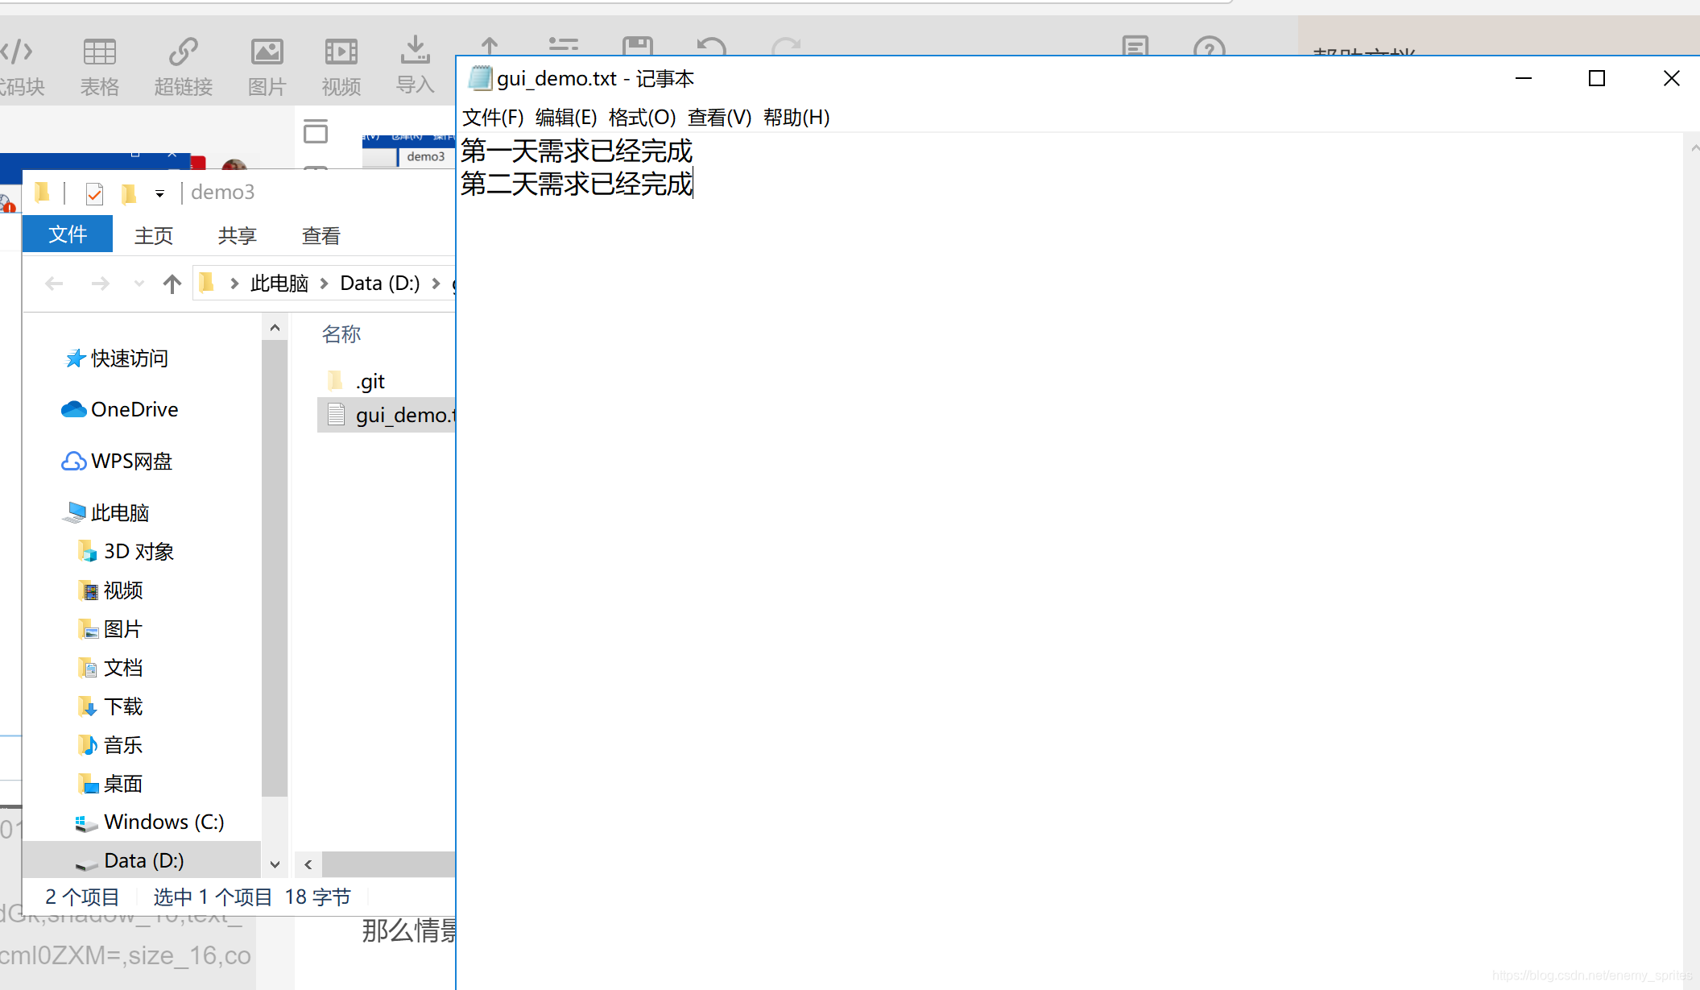Viewport: 1700px width, 990px height.
Task: Open the 文件 menu in File Explorer
Action: 67,234
